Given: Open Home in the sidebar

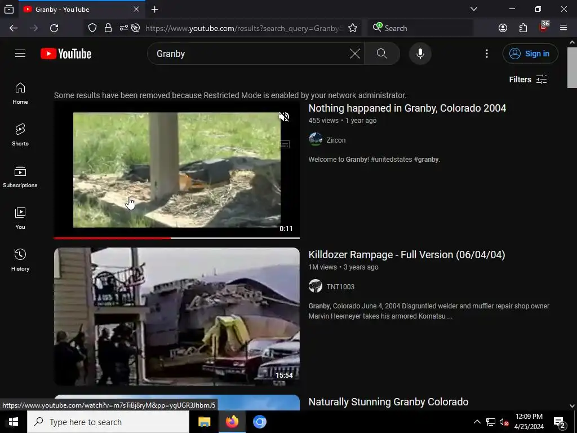Looking at the screenshot, I should tap(20, 94).
